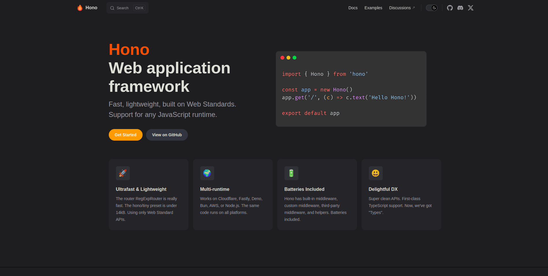Image resolution: width=548 pixels, height=276 pixels.
Task: Click the Web application framework heading
Action: [x=170, y=77]
